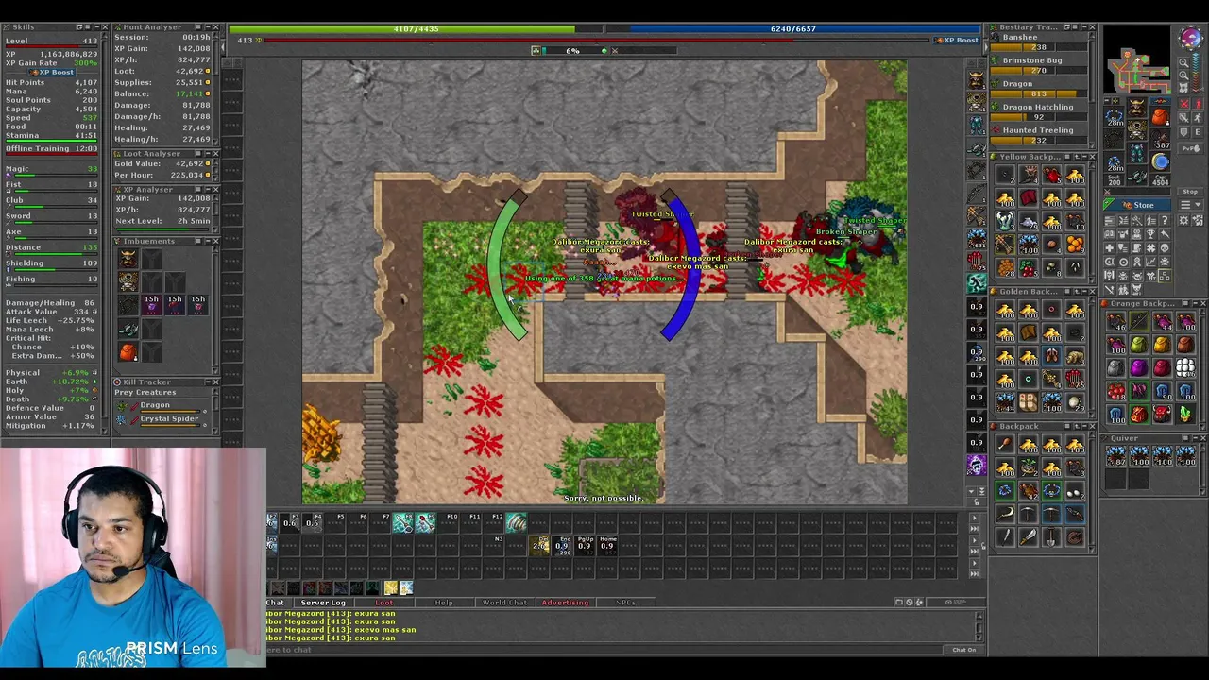
Task: Click the XP Boost button in Skills
Action: tap(52, 73)
